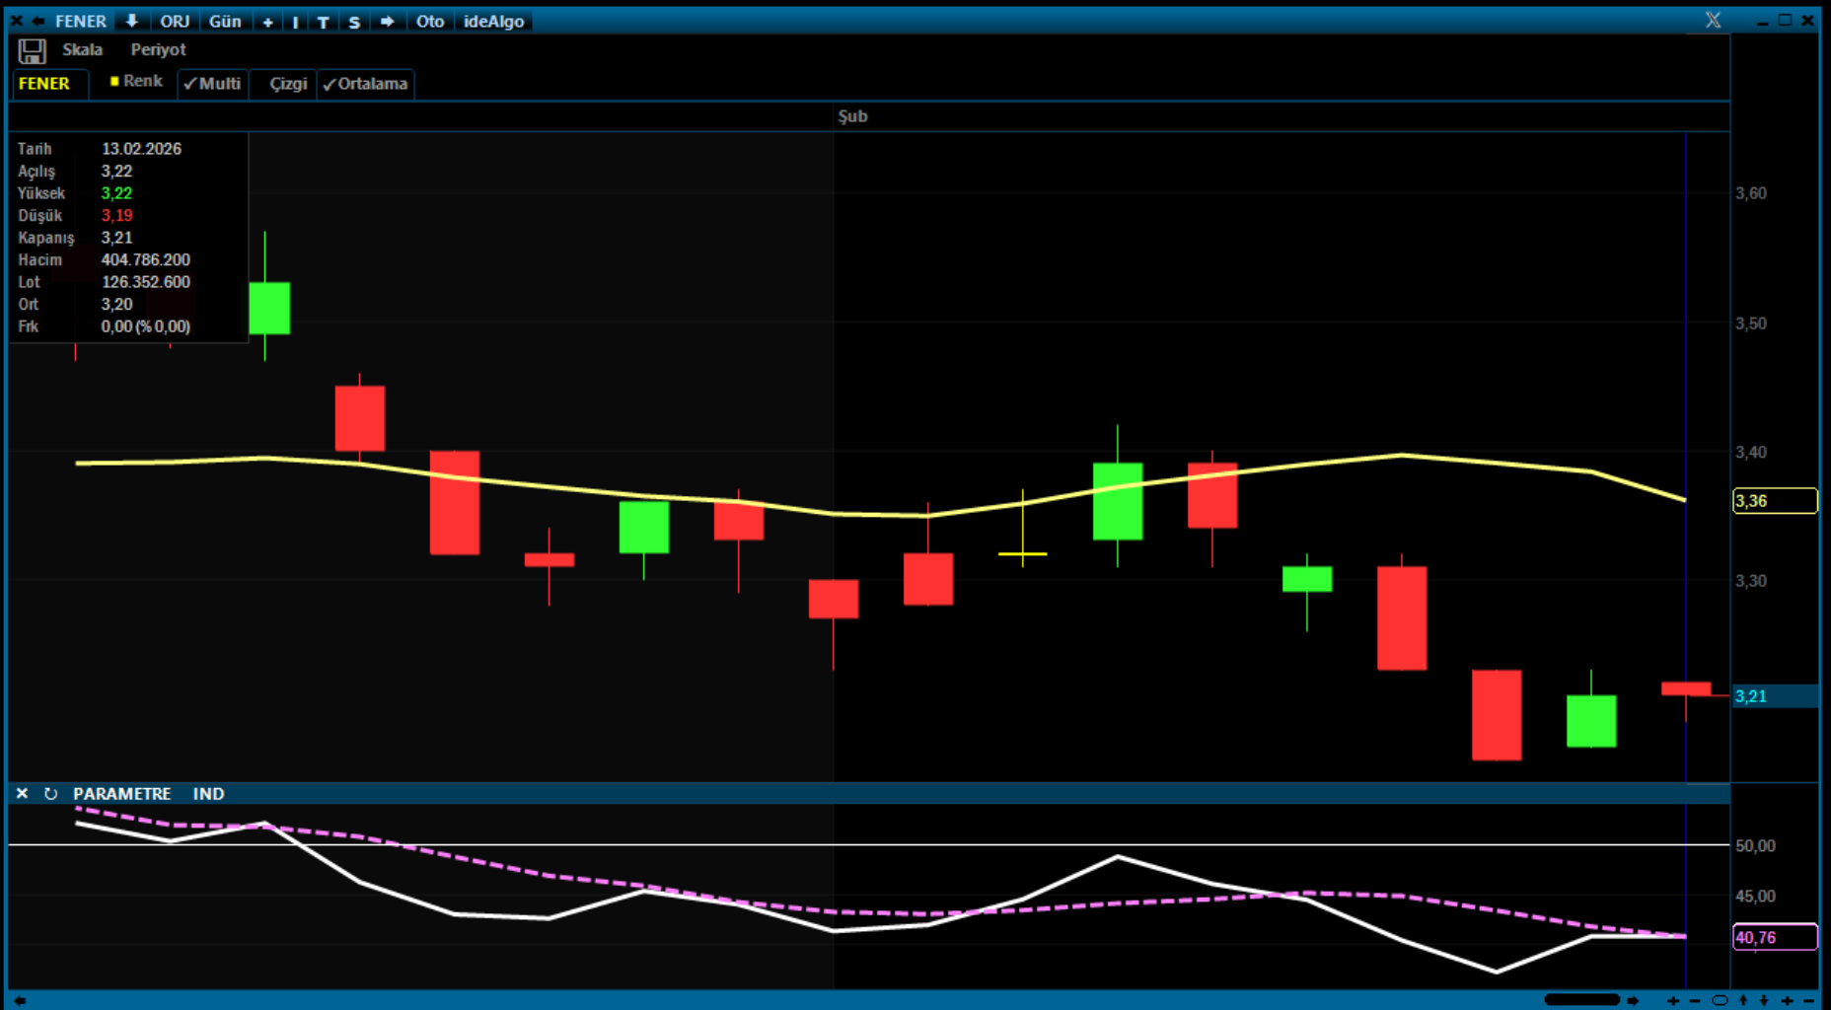Click the floppy disk save icon
1831x1010 pixels.
pos(32,51)
